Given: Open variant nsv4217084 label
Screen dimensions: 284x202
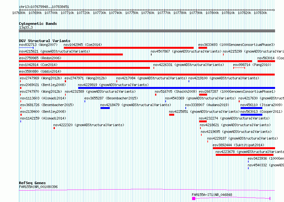Looking at the screenshot, I should 152,78.
